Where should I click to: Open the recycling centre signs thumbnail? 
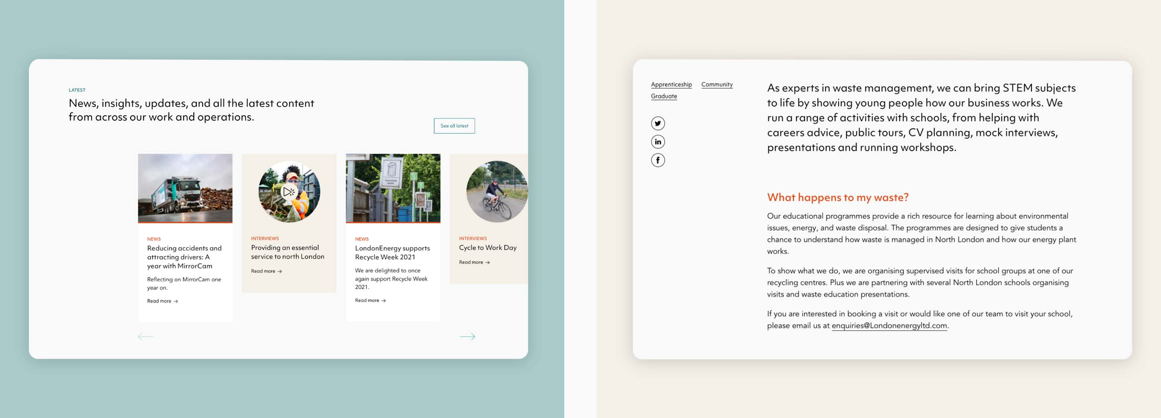click(392, 188)
